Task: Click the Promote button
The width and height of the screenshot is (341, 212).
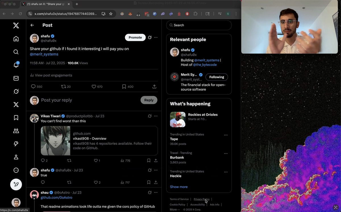Action: point(135,37)
